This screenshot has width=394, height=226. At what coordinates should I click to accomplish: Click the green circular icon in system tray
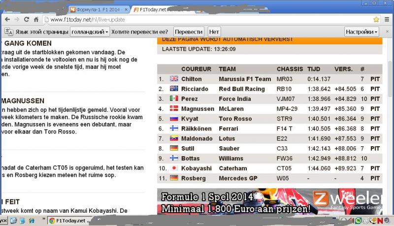coord(358,221)
